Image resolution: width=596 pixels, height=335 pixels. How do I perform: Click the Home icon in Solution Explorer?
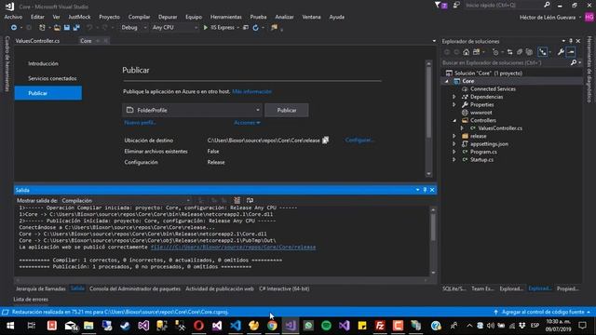click(x=467, y=52)
